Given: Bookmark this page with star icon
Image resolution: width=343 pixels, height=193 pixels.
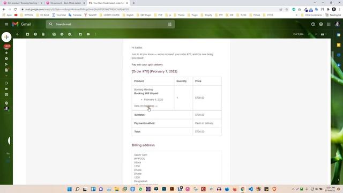Looking at the screenshot, I should pos(287,10).
